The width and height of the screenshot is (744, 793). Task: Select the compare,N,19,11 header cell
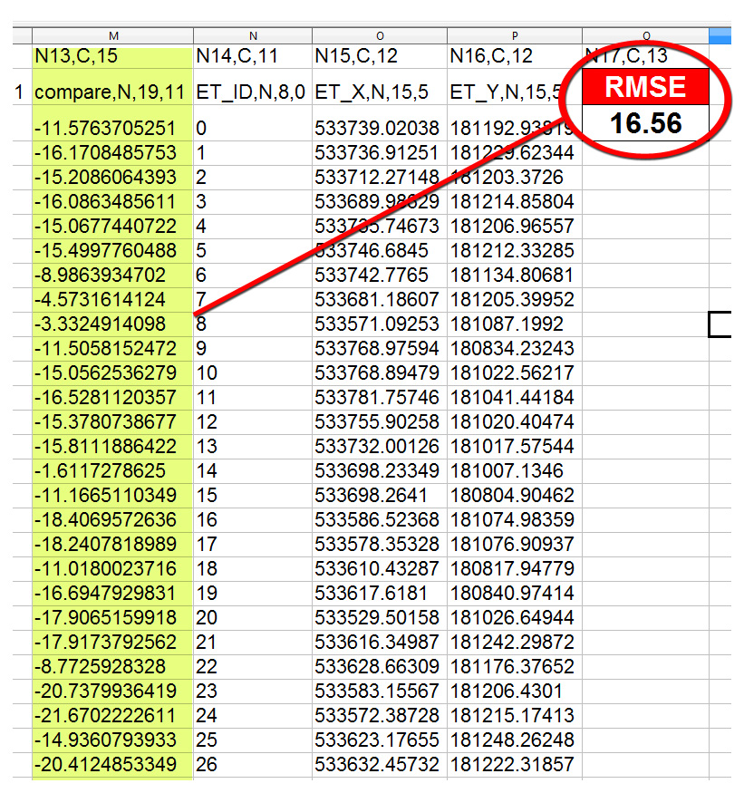point(112,92)
